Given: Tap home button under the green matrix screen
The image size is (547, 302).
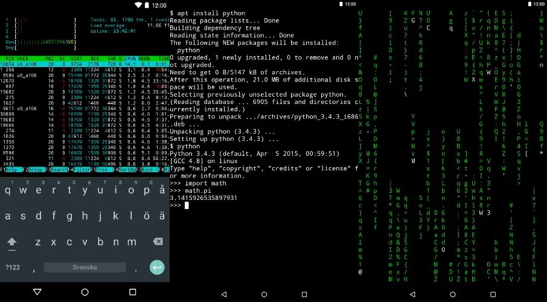Looking at the screenshot, I should pos(452,295).
